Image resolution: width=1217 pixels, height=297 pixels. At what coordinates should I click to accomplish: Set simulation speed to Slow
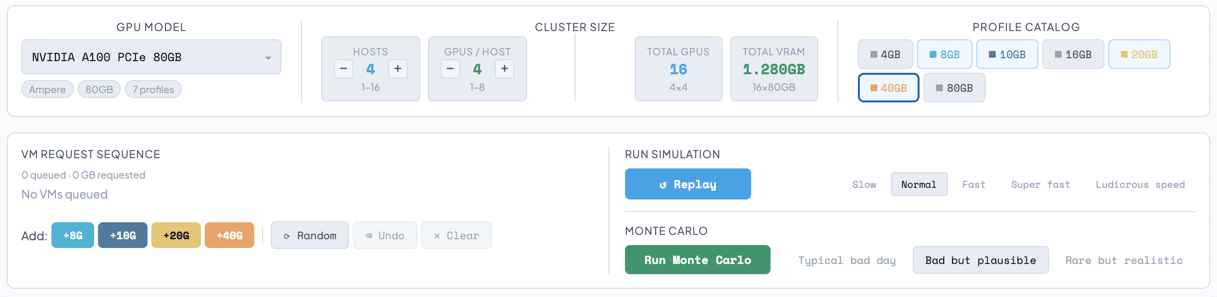pos(864,184)
